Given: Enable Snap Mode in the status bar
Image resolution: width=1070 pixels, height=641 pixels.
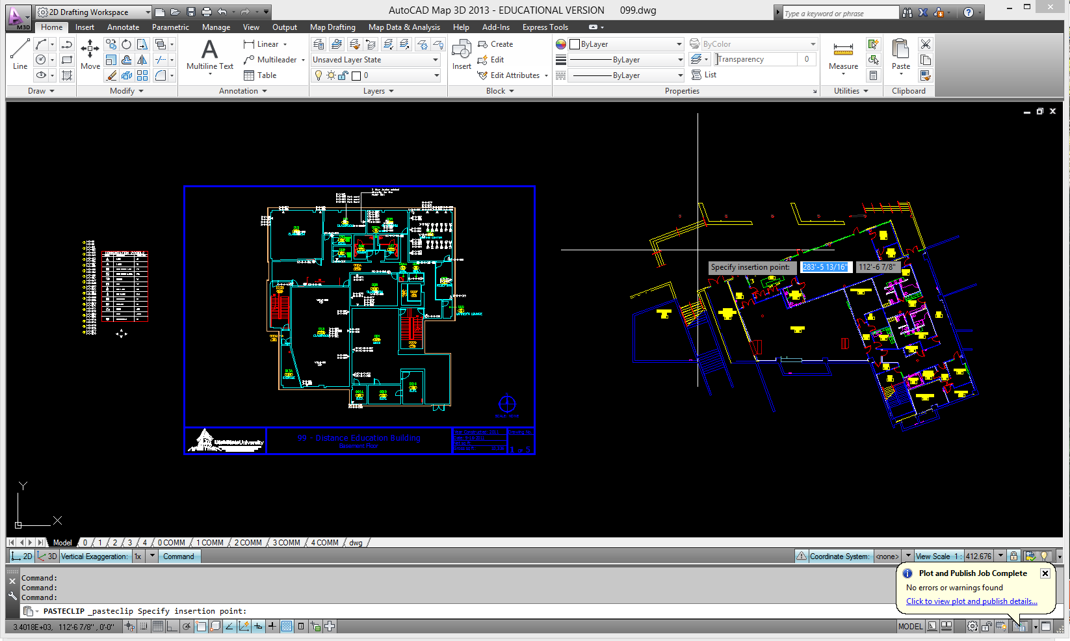Looking at the screenshot, I should point(144,626).
